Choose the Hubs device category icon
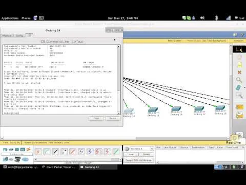 17,150
